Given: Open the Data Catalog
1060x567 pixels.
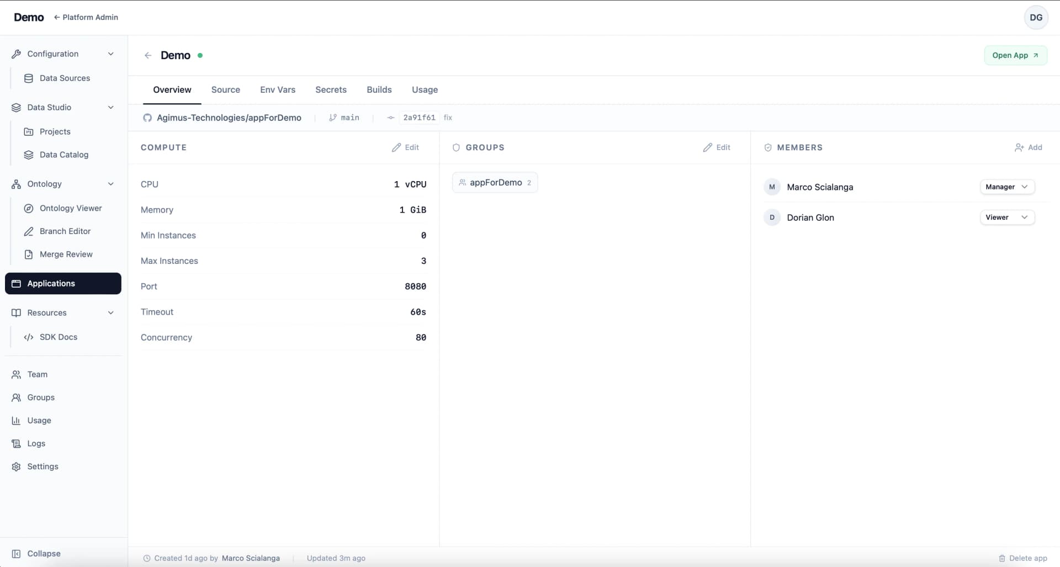Looking at the screenshot, I should (64, 155).
